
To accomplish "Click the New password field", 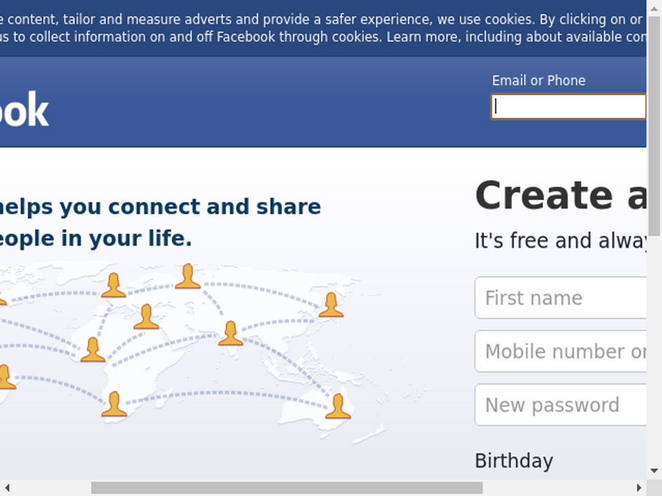I will pos(561,405).
